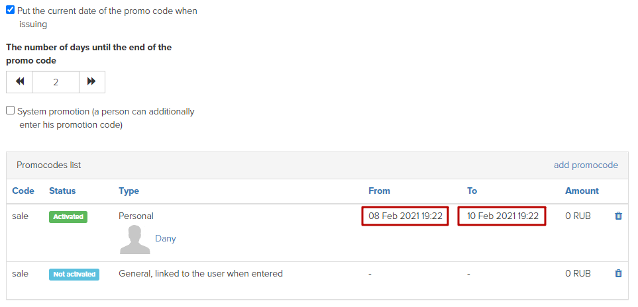This screenshot has height=307, width=638.
Task: Sort by the From date column
Action: pos(379,191)
